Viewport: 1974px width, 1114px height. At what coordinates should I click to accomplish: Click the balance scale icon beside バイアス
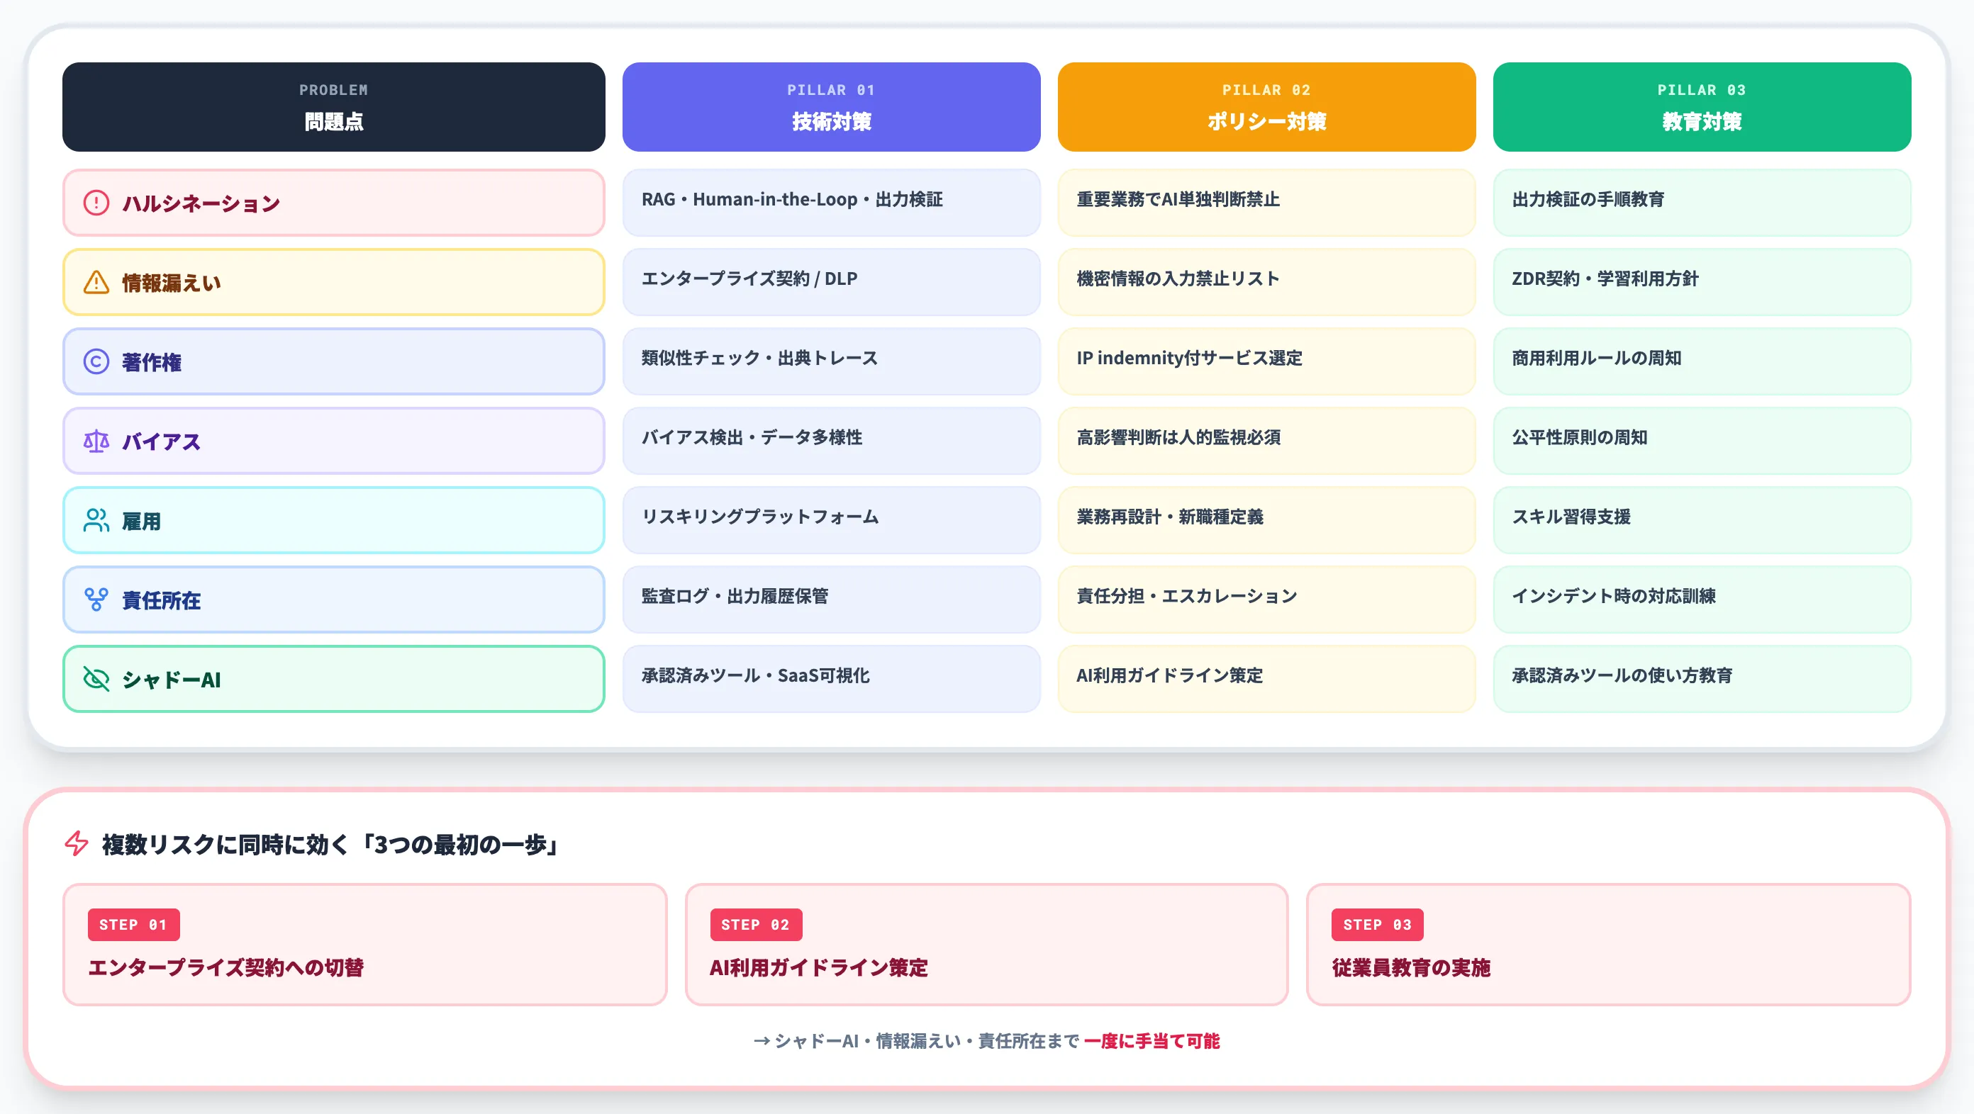96,441
